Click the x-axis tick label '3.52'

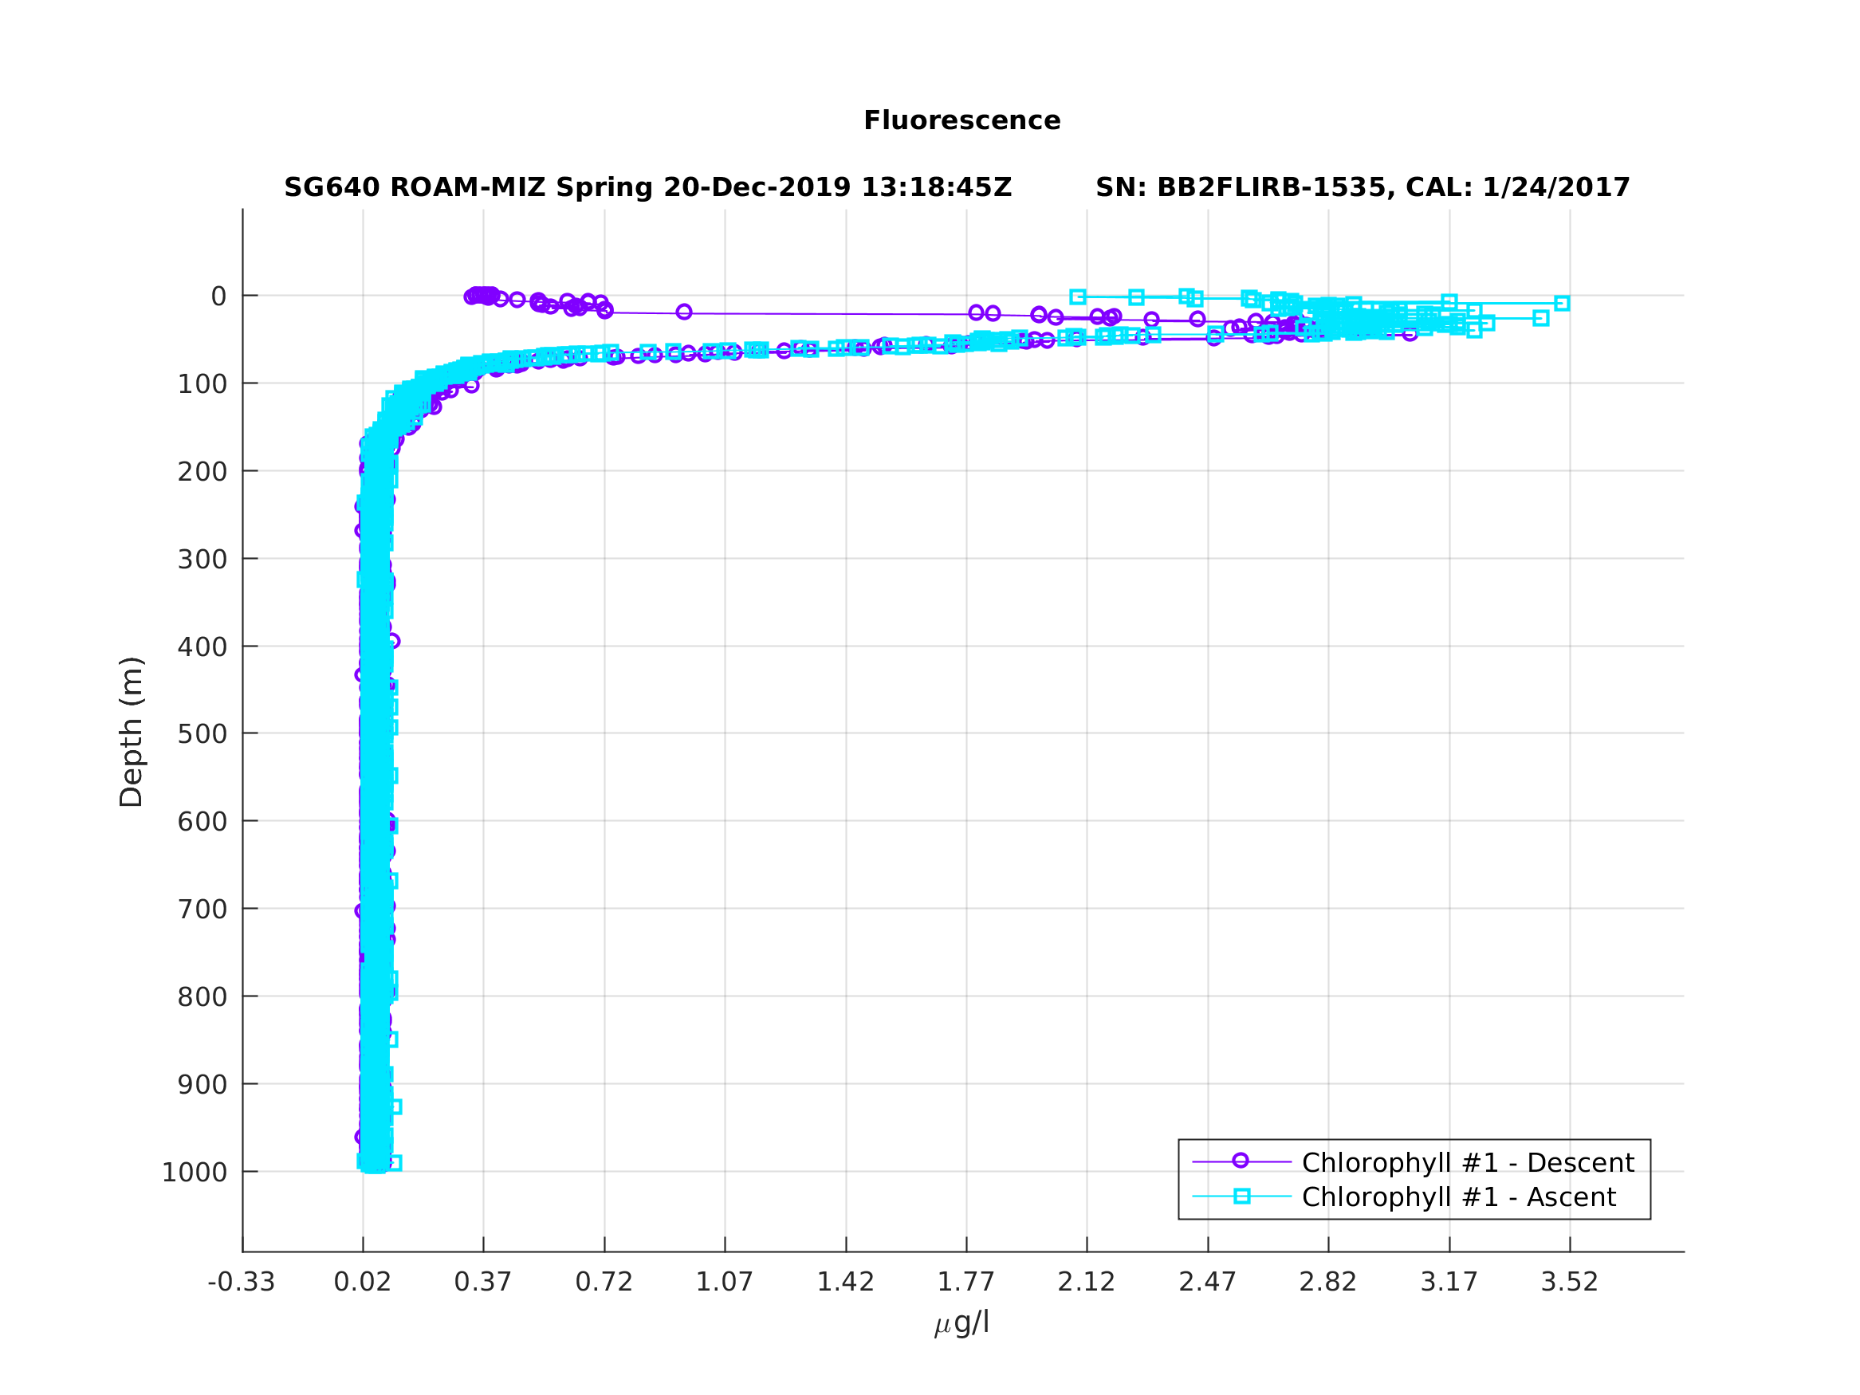tap(1569, 1283)
